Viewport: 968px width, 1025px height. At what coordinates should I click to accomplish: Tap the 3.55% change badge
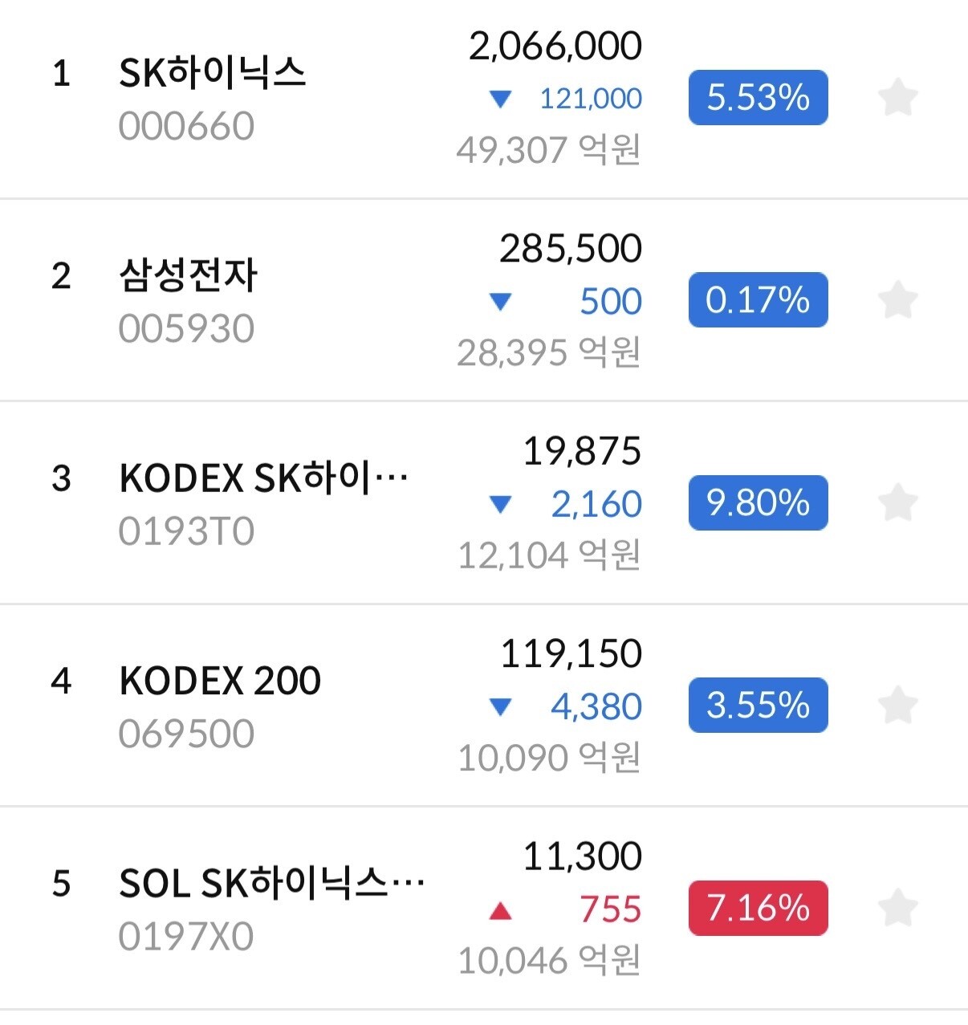click(x=758, y=706)
